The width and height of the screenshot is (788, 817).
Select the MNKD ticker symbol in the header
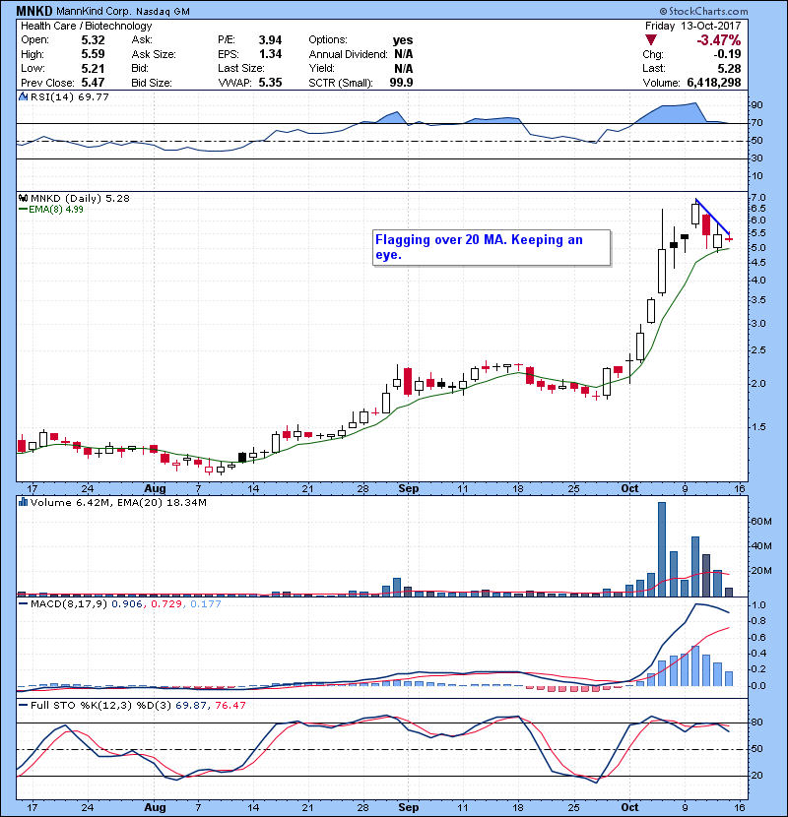[x=33, y=11]
